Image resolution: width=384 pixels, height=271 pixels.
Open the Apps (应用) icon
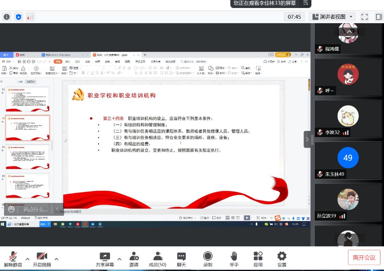258,259
